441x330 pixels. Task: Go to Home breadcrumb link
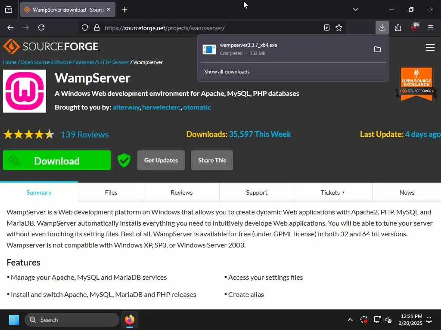[9, 62]
